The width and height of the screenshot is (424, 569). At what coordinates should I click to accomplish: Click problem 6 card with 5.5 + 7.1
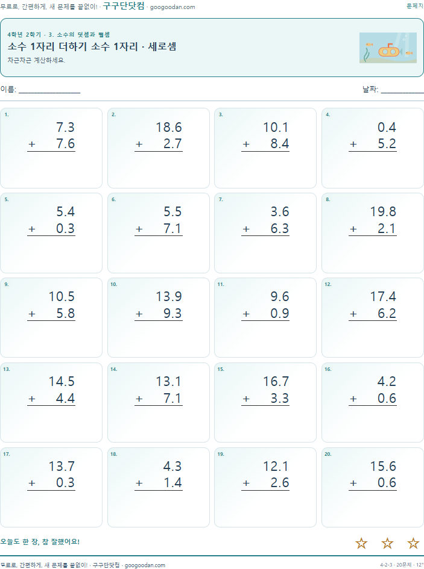coord(159,233)
